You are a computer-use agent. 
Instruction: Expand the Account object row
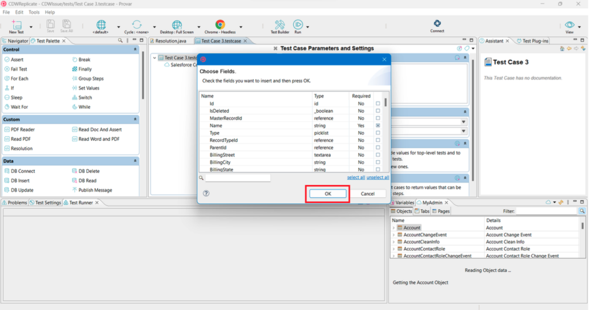point(393,228)
